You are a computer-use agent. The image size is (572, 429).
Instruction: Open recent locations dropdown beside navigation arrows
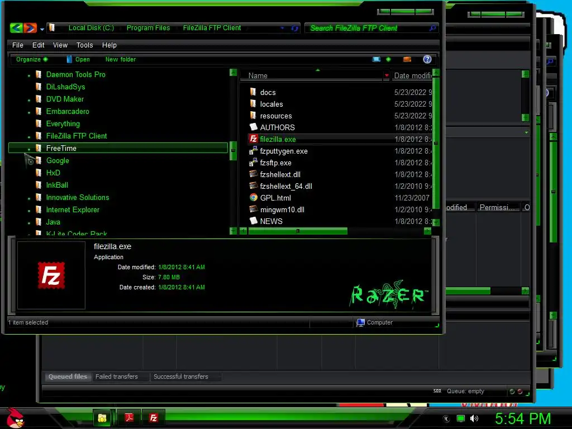[x=42, y=29]
